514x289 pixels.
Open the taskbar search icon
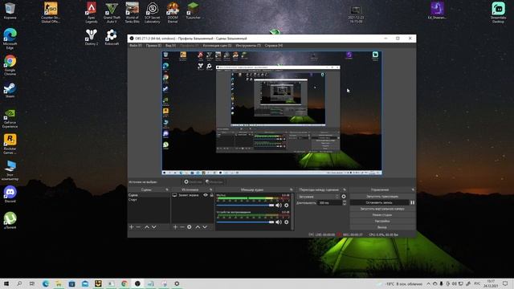(19, 283)
